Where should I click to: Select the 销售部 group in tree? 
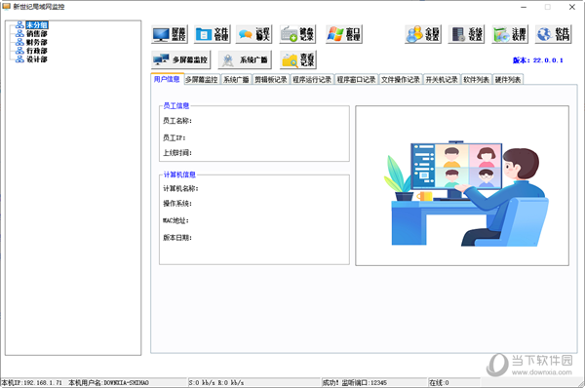coord(37,33)
